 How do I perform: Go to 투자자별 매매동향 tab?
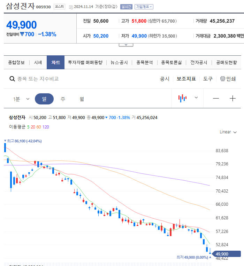[85, 62]
